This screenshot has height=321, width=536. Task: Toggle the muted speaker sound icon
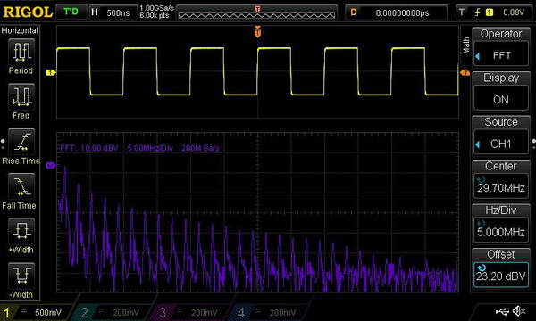click(519, 311)
